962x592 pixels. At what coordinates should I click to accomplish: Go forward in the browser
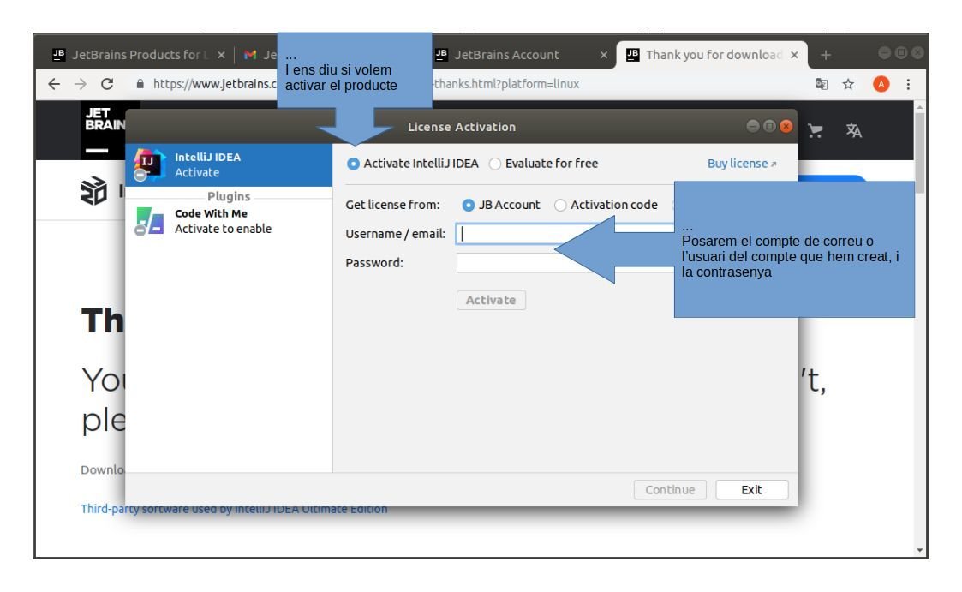tap(81, 84)
